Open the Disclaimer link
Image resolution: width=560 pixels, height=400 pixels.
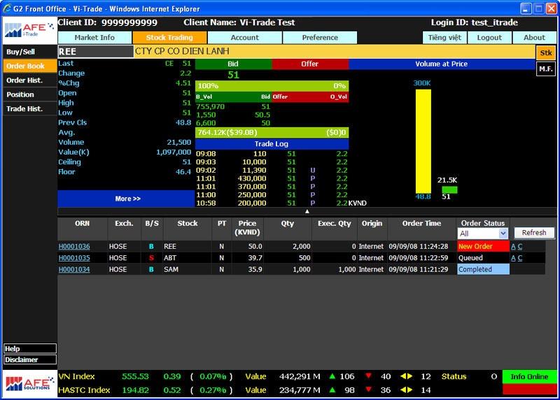(x=30, y=359)
